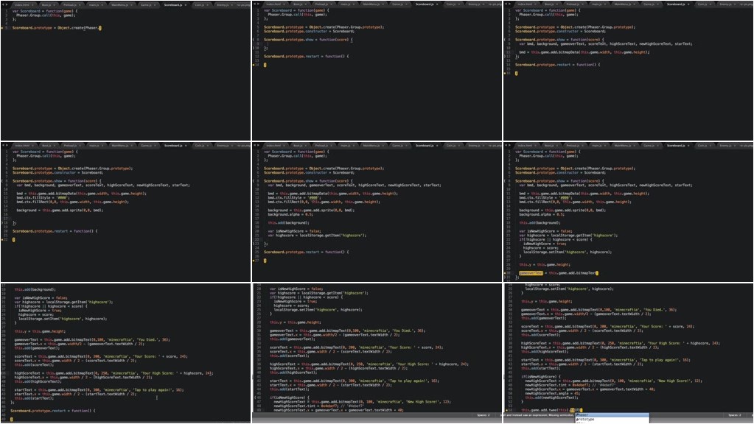Select "Phaser" from the autocomplete popup

584,414
